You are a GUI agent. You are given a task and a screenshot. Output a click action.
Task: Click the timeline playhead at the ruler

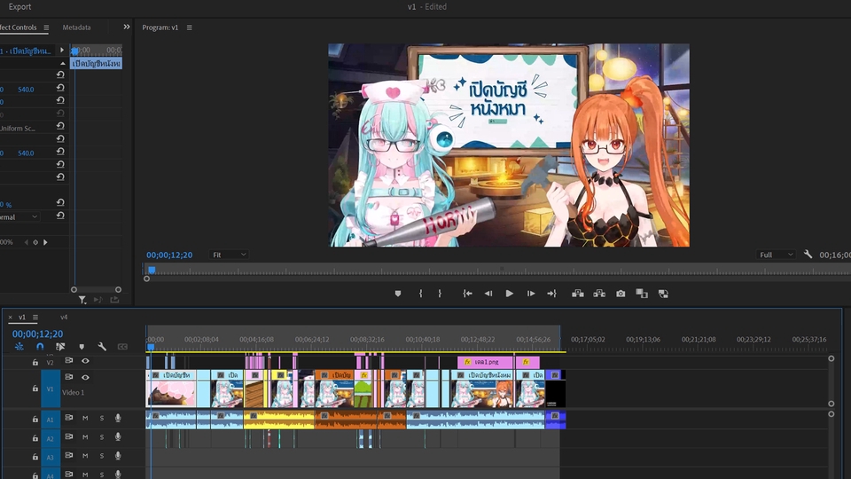pyautogui.click(x=151, y=347)
